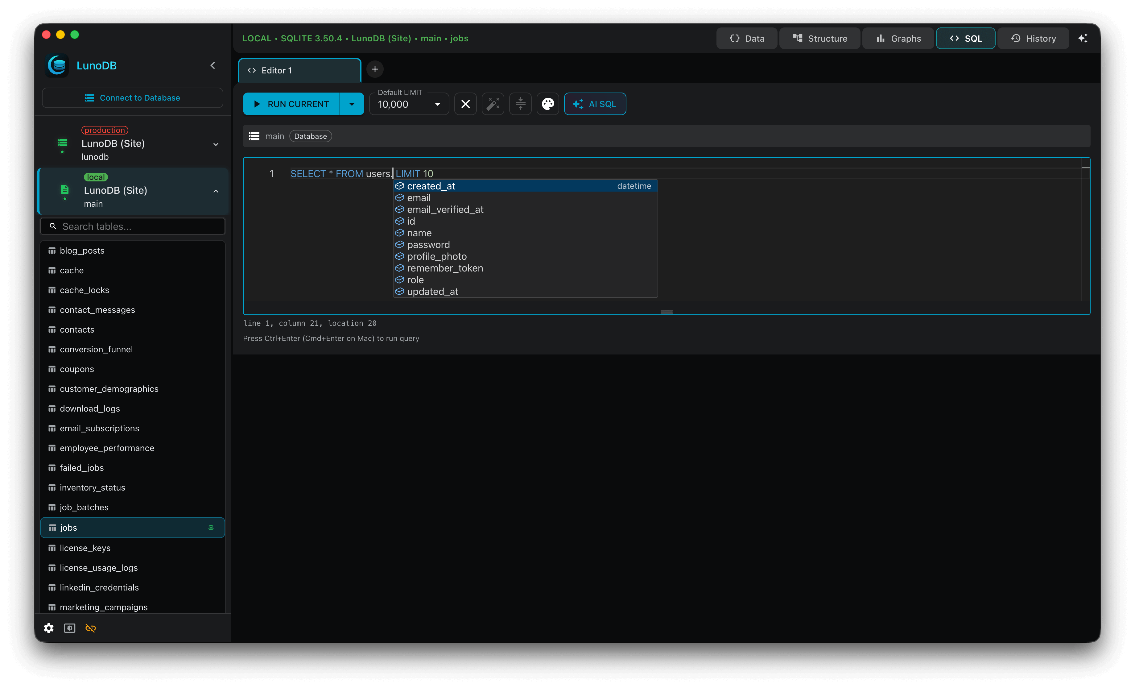This screenshot has height=688, width=1135.
Task: Choose created_at from autocomplete list
Action: click(x=526, y=186)
